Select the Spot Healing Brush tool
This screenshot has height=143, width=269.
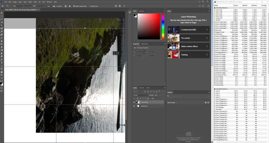[x=1, y=35]
